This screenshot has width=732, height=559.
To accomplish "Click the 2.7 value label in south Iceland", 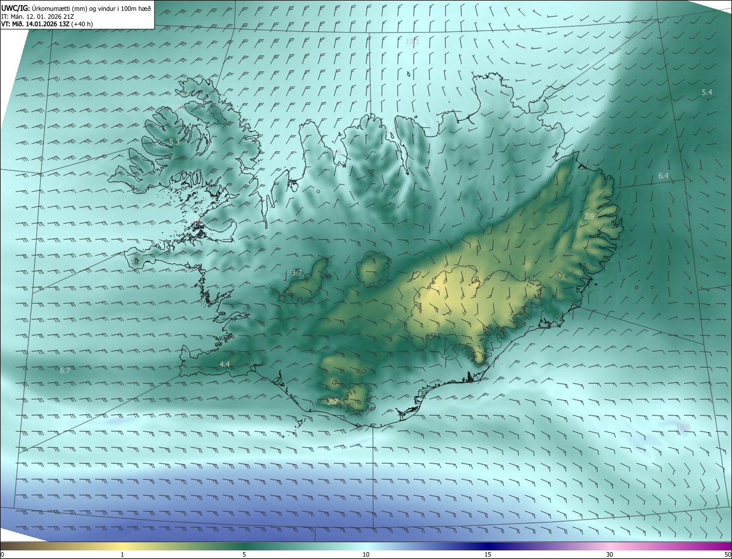I will [333, 402].
